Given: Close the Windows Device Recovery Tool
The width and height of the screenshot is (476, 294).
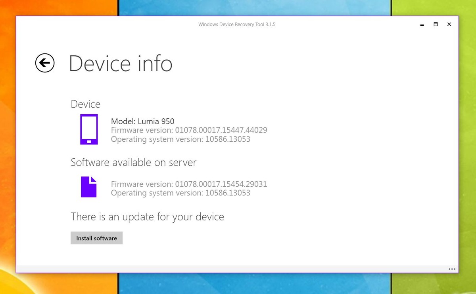Looking at the screenshot, I should tap(449, 24).
